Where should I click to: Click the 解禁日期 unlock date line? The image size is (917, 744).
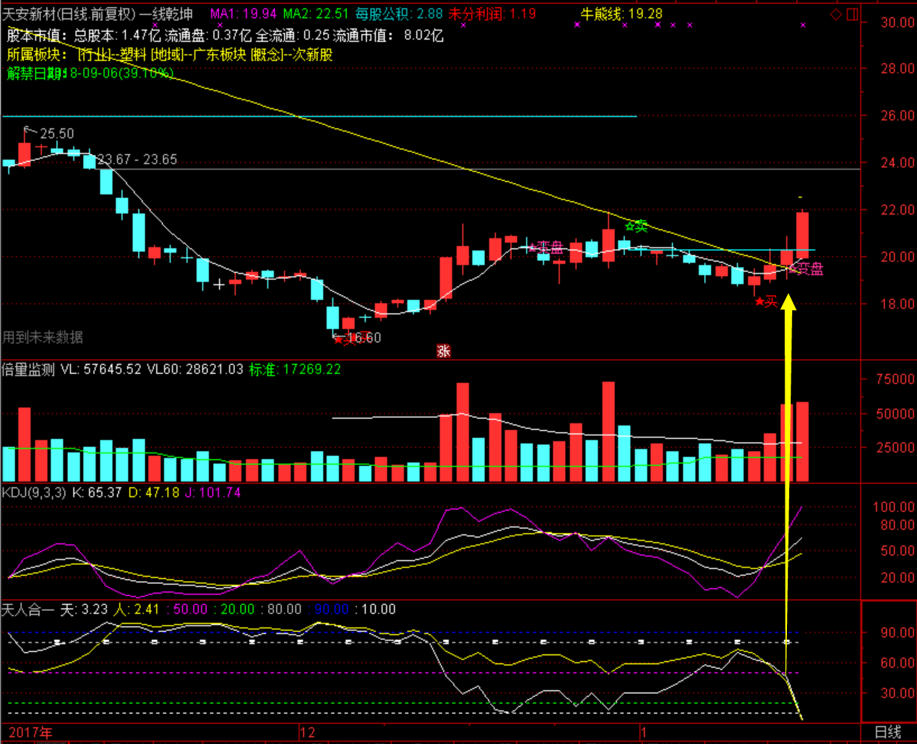[x=90, y=73]
